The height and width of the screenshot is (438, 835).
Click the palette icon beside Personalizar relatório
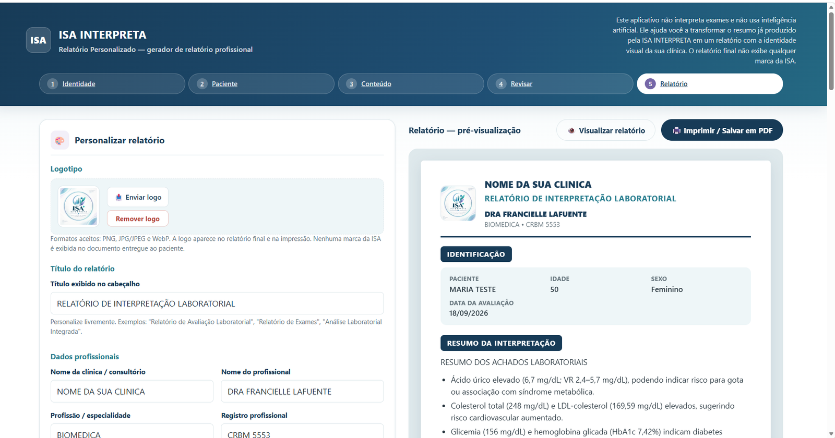(x=59, y=140)
